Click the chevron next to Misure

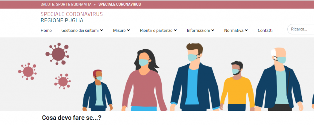click(x=128, y=30)
